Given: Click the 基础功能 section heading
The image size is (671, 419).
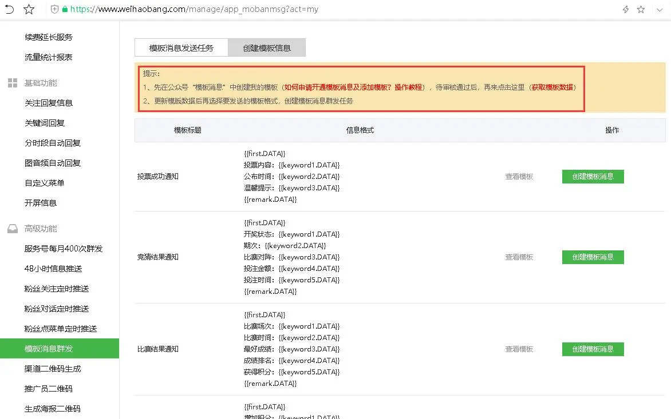Looking at the screenshot, I should tap(41, 83).
